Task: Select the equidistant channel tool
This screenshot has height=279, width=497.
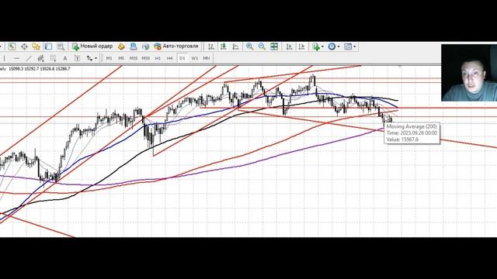Action: point(40,58)
